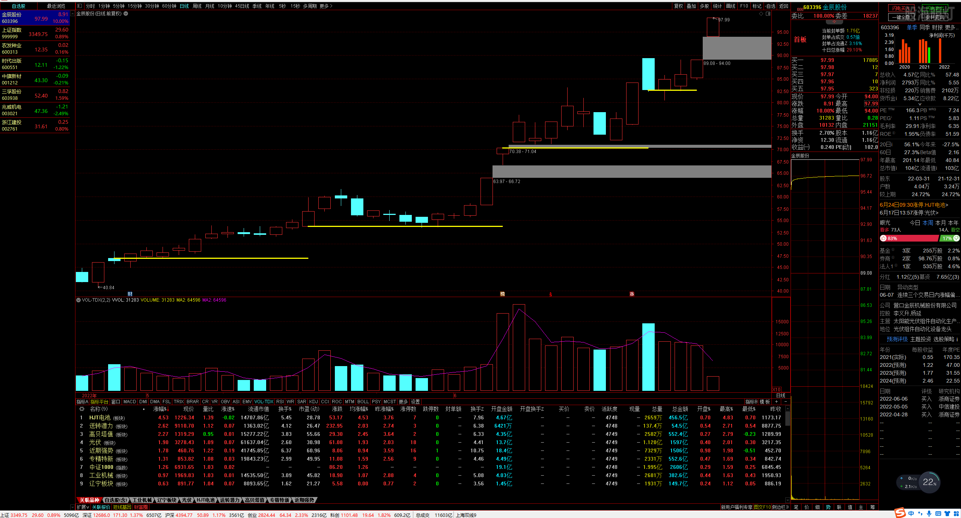Screen dimensions: 961x518
Task: Click the 一键全撤 button
Action: coord(901,17)
